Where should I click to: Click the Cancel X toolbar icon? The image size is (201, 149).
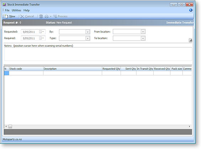point(22,16)
